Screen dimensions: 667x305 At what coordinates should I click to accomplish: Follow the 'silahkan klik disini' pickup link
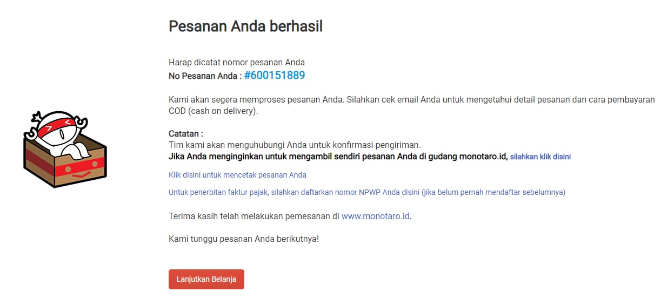tap(541, 157)
